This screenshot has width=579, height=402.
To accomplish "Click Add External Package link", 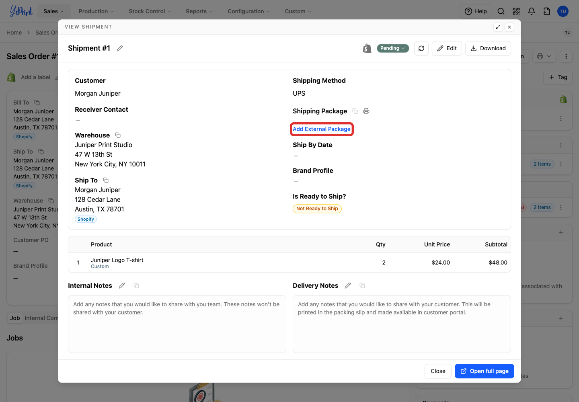I will click(322, 129).
